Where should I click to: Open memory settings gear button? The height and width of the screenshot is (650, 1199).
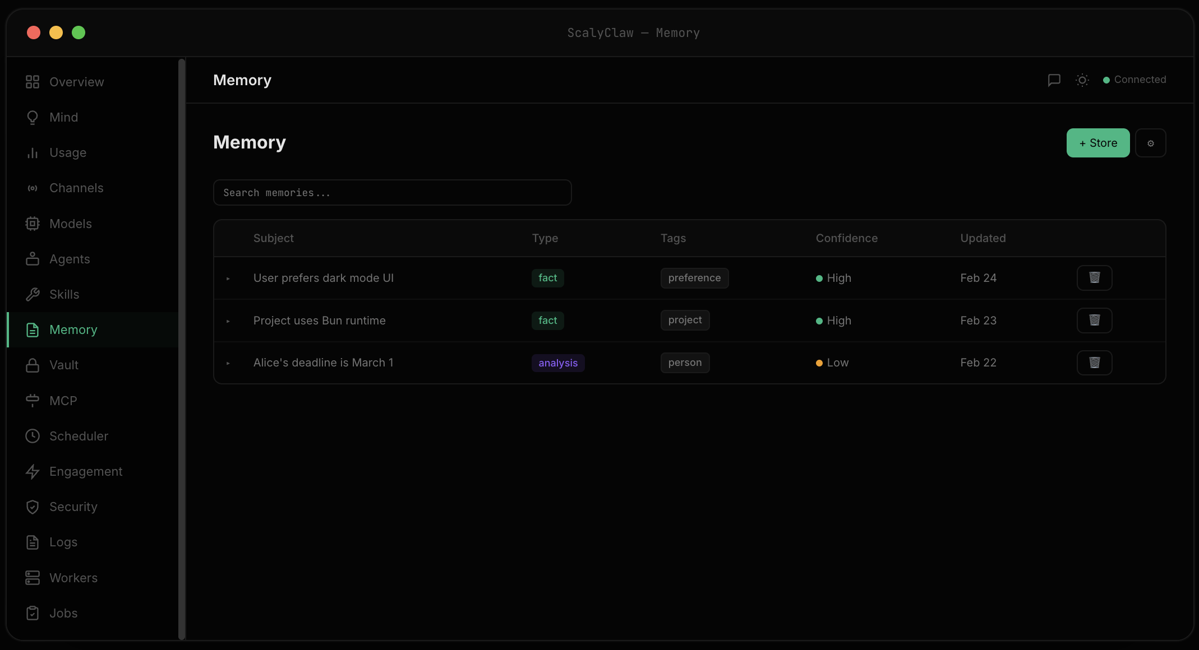click(1150, 143)
